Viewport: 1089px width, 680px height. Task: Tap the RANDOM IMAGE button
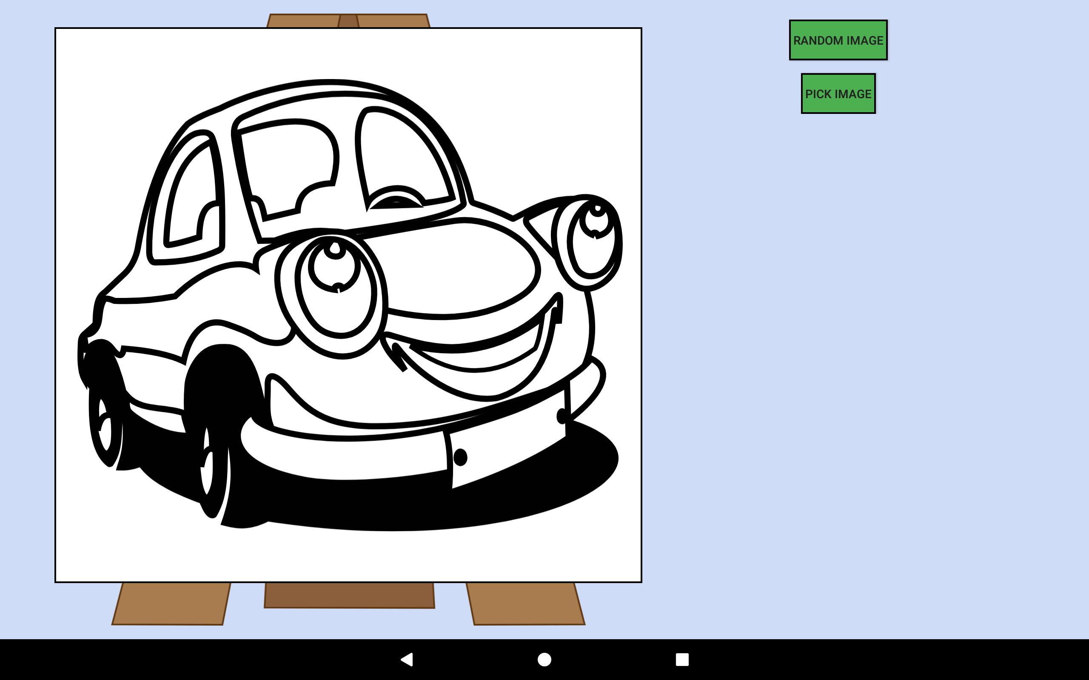(x=838, y=40)
